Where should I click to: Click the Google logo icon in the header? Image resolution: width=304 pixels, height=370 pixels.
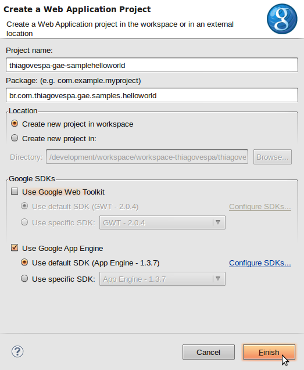(282, 19)
